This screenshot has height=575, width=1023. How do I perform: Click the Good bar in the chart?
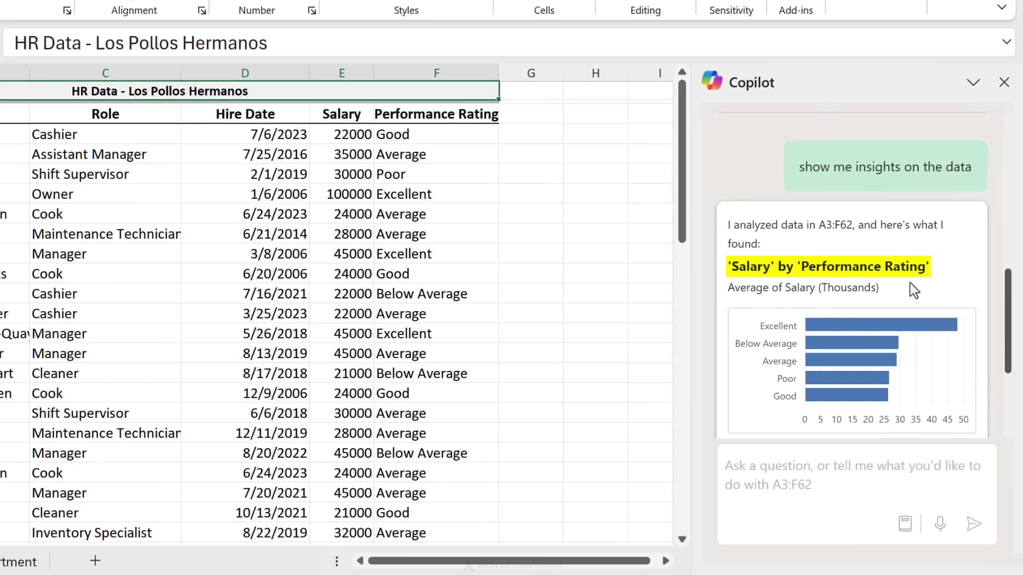pyautogui.click(x=847, y=395)
